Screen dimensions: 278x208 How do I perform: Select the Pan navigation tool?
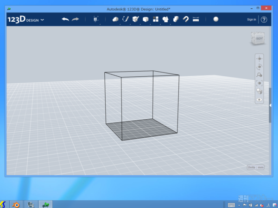[x=259, y=59]
